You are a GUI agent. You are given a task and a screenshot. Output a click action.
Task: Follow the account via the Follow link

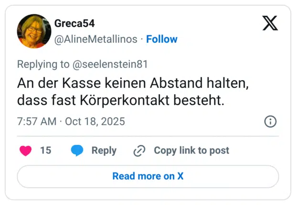(161, 39)
